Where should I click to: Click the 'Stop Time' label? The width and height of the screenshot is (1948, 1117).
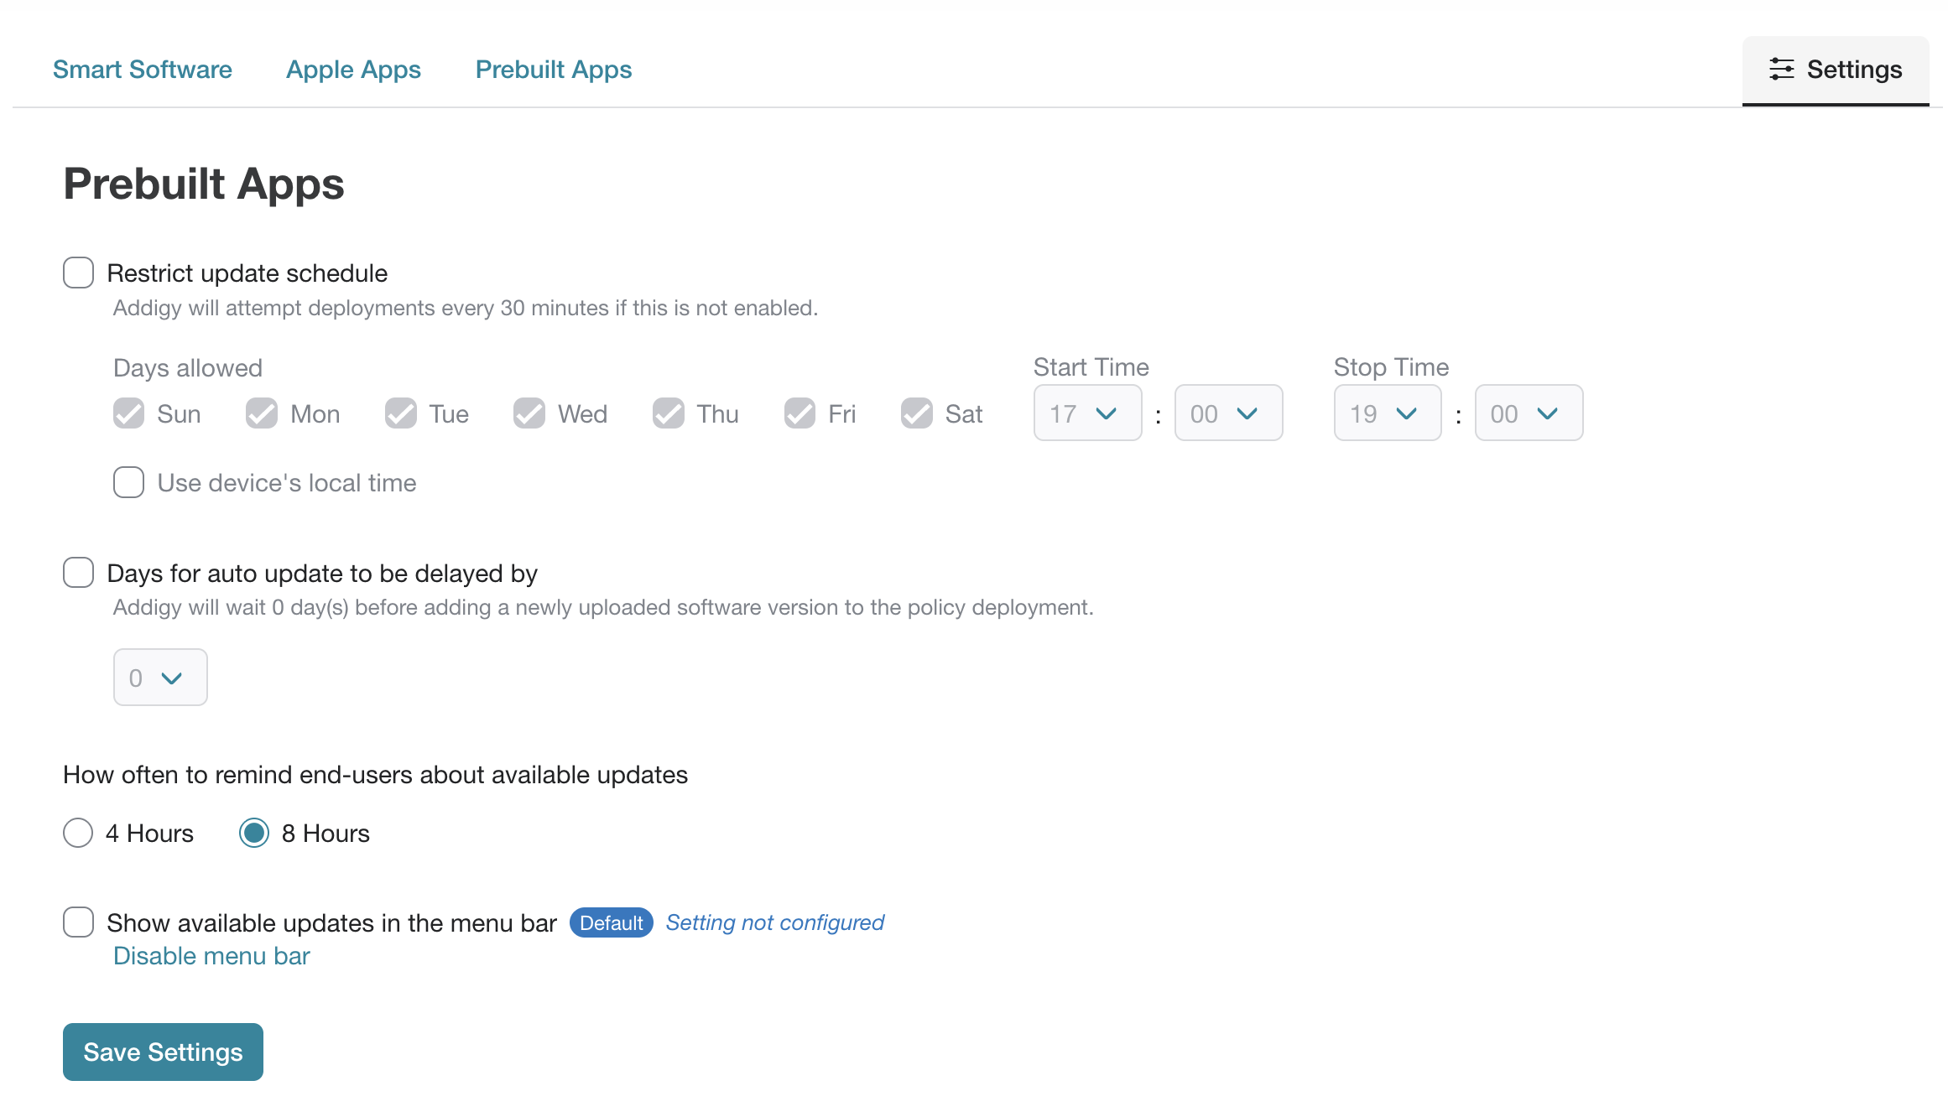point(1392,367)
